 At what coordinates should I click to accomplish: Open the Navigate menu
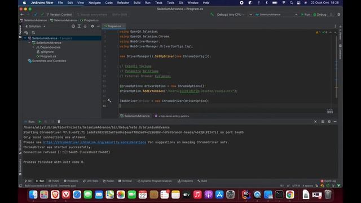(x=95, y=3)
